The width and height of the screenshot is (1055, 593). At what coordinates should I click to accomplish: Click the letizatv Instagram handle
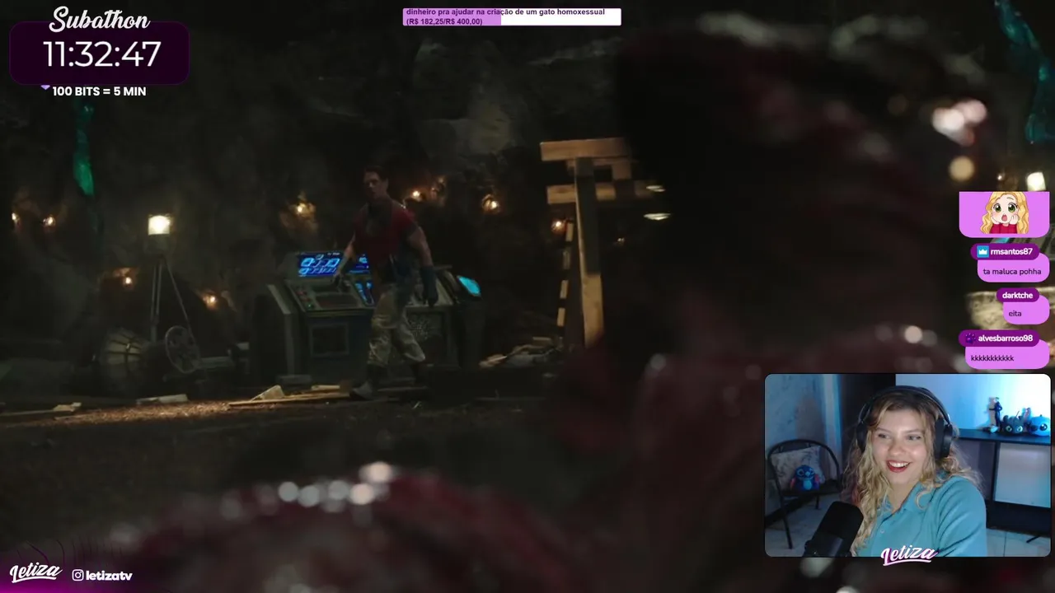pos(109,576)
